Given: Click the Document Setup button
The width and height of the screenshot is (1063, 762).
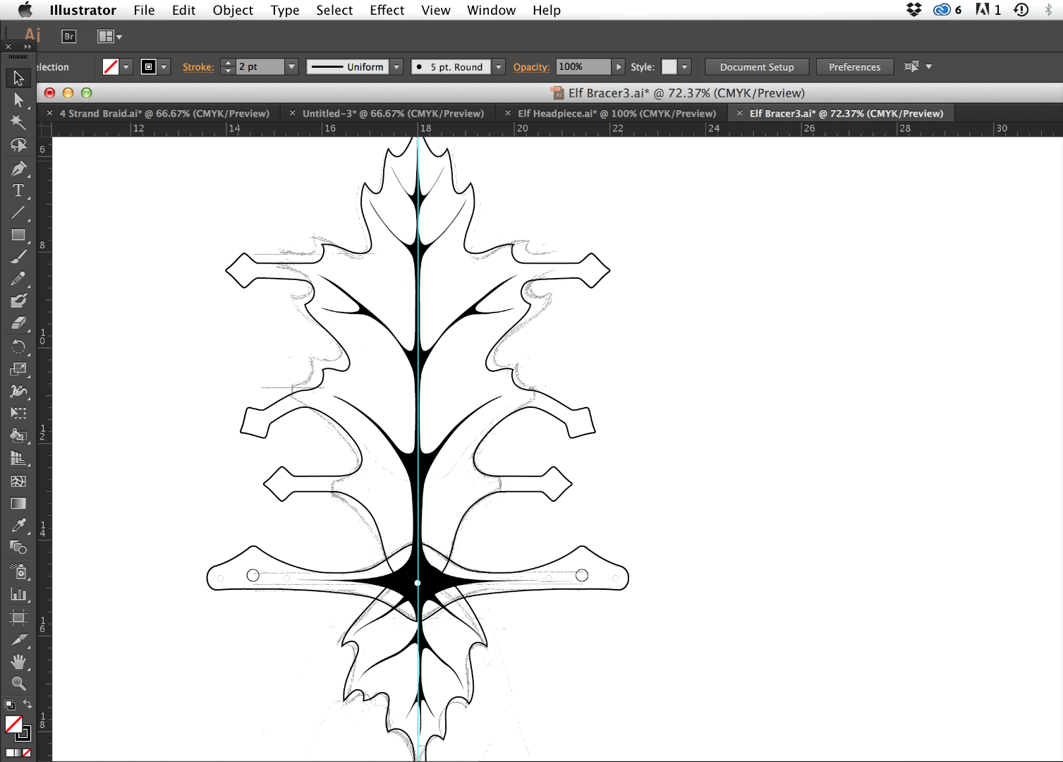Looking at the screenshot, I should coord(757,67).
